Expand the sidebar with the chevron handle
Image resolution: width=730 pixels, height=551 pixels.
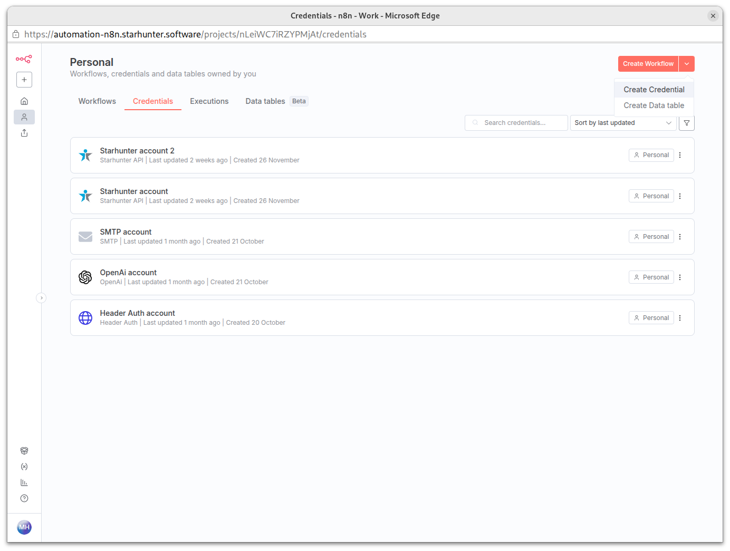(41, 298)
